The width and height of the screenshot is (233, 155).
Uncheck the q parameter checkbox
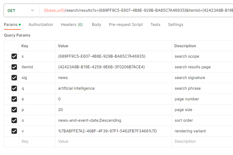point(14,88)
